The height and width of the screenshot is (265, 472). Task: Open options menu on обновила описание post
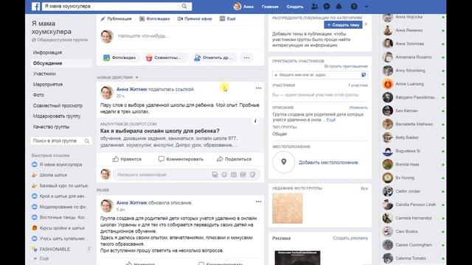[x=258, y=202]
